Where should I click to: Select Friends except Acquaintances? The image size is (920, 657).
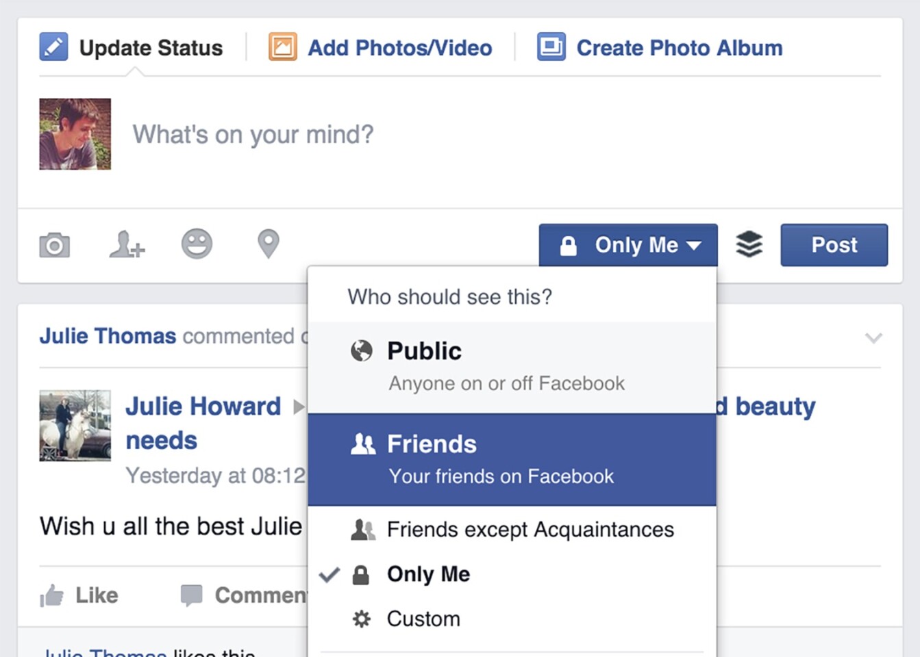point(530,530)
